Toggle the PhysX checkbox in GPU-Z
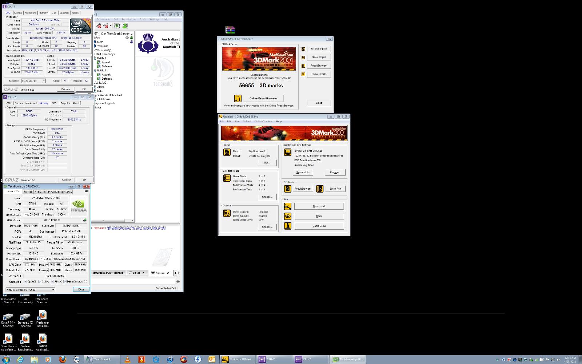This screenshot has width=582, height=364. [x=52, y=282]
